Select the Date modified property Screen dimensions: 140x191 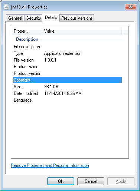[67, 93]
